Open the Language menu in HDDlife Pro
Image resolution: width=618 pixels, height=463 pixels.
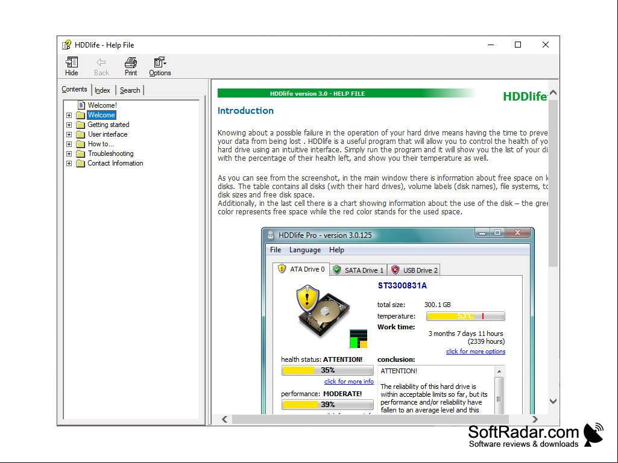[x=305, y=250]
